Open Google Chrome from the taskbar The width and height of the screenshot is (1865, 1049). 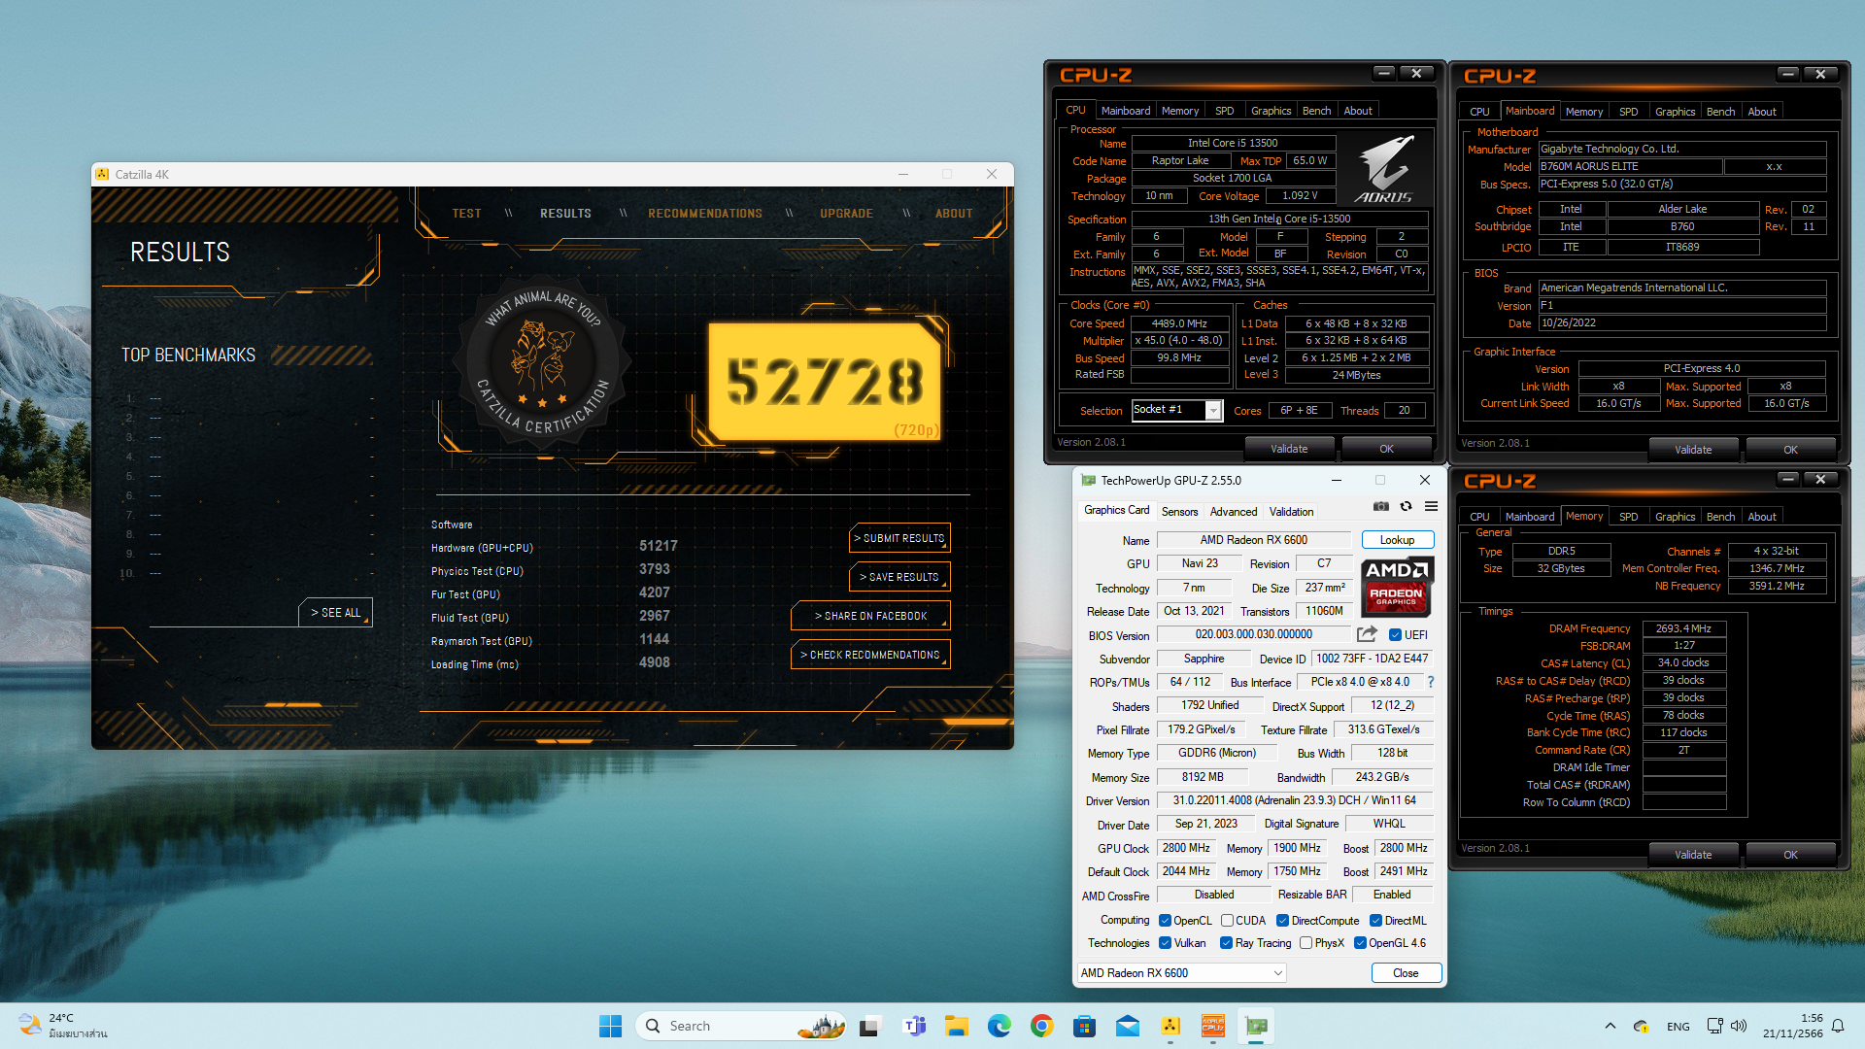coord(1042,1026)
